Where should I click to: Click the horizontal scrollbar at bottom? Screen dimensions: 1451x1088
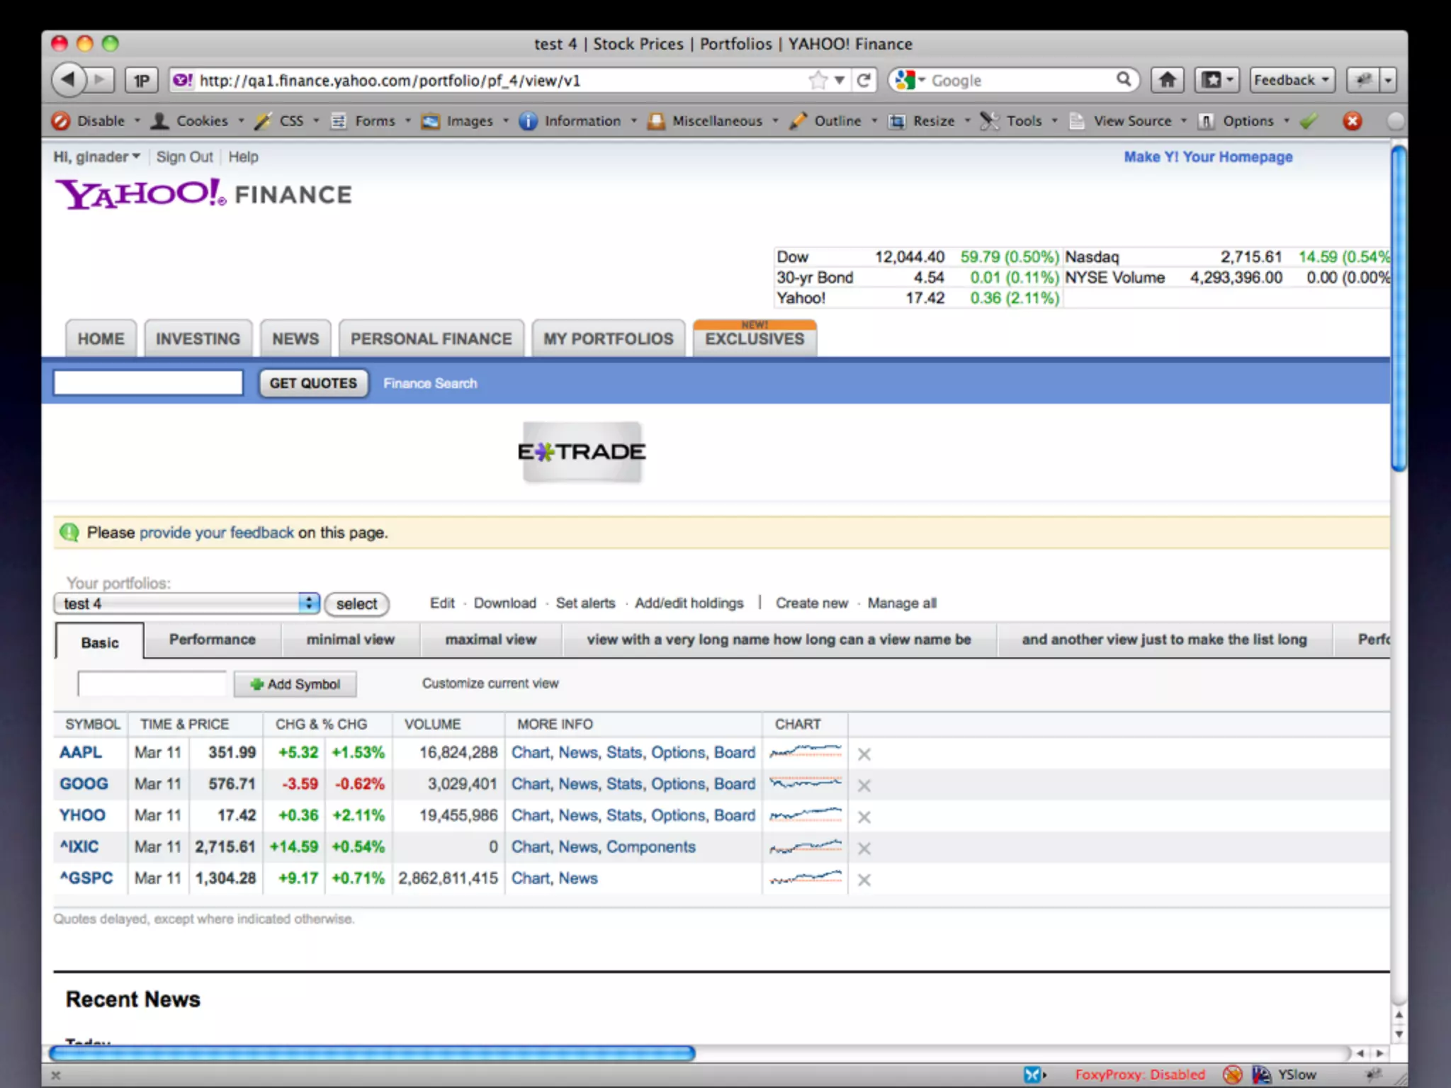click(372, 1053)
